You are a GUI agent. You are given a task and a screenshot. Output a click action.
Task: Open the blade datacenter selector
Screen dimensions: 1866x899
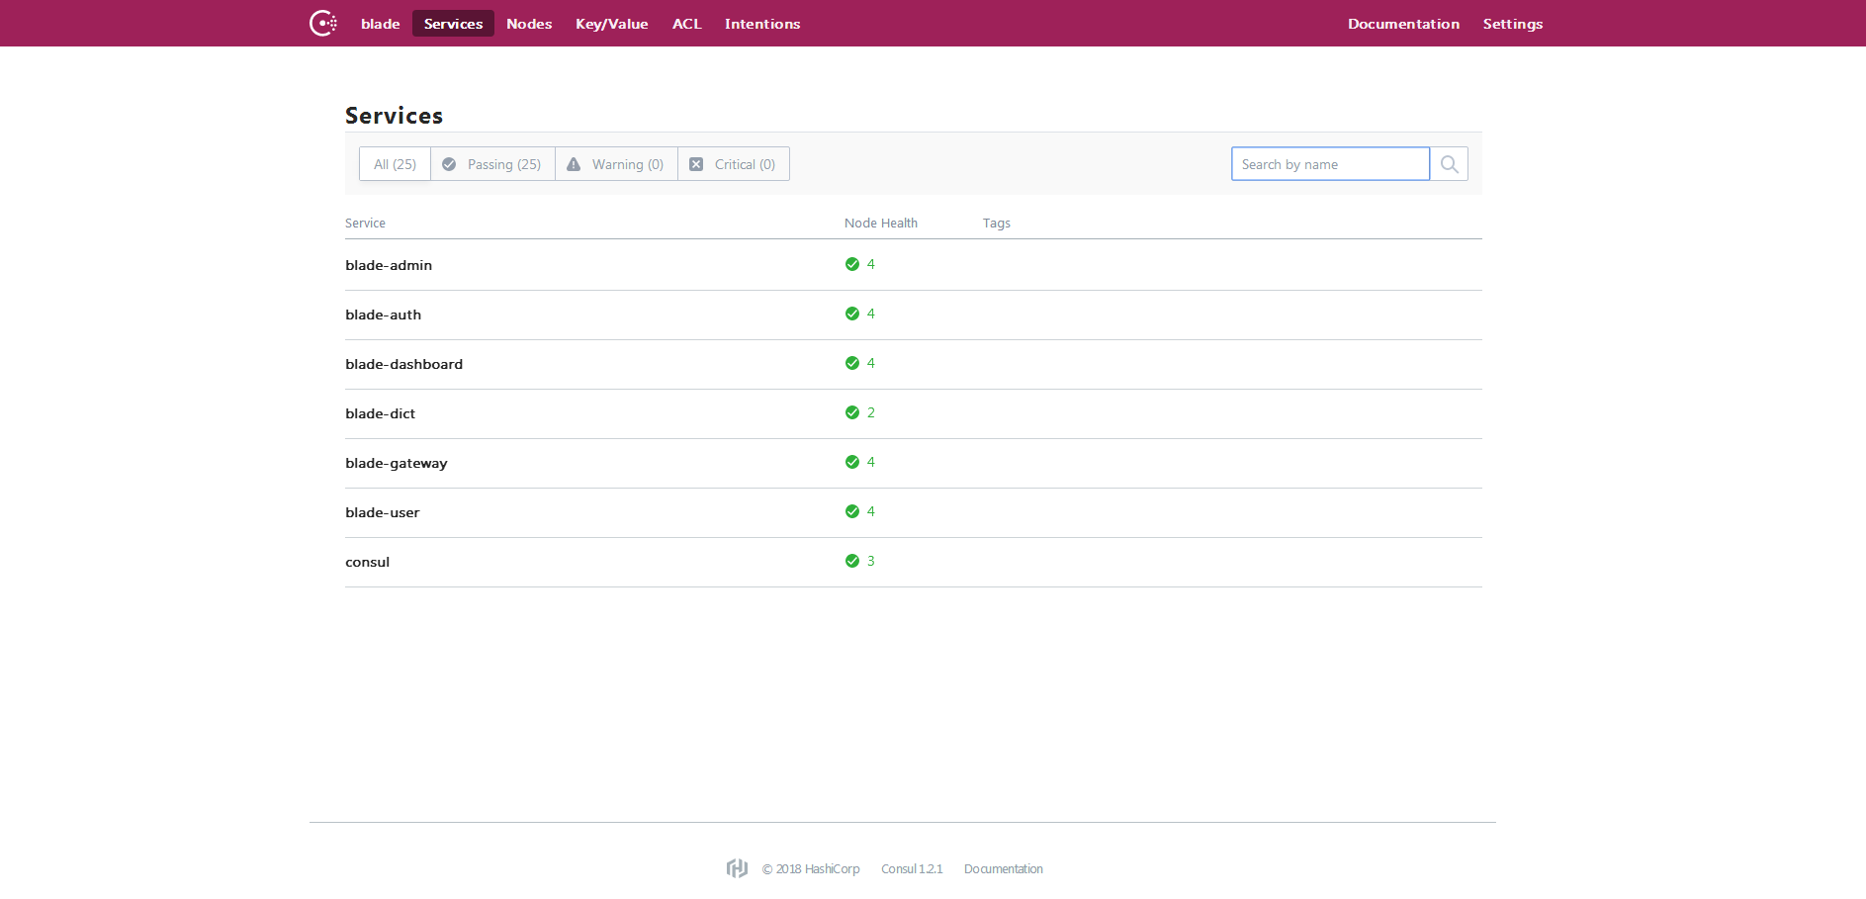380,24
